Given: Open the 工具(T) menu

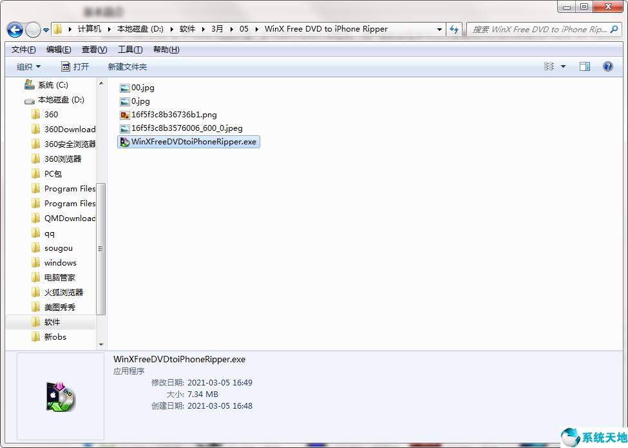Looking at the screenshot, I should (x=129, y=50).
